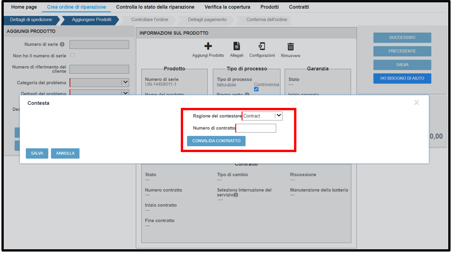Click the serial number UN-14458011-1 text
Image resolution: width=452 pixels, height=253 pixels.
point(161,84)
